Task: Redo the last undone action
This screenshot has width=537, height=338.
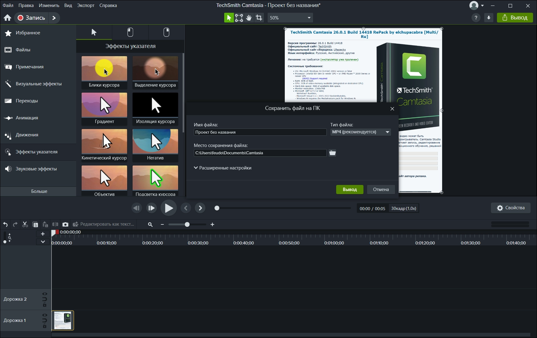Action: tap(15, 224)
